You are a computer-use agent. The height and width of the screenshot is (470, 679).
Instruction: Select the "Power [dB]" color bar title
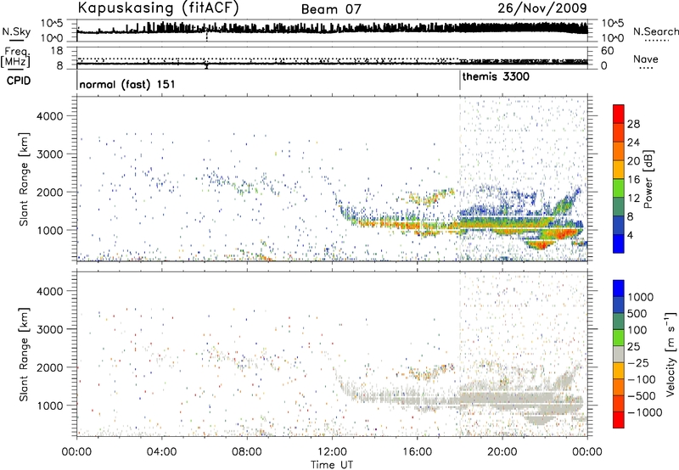[648, 179]
